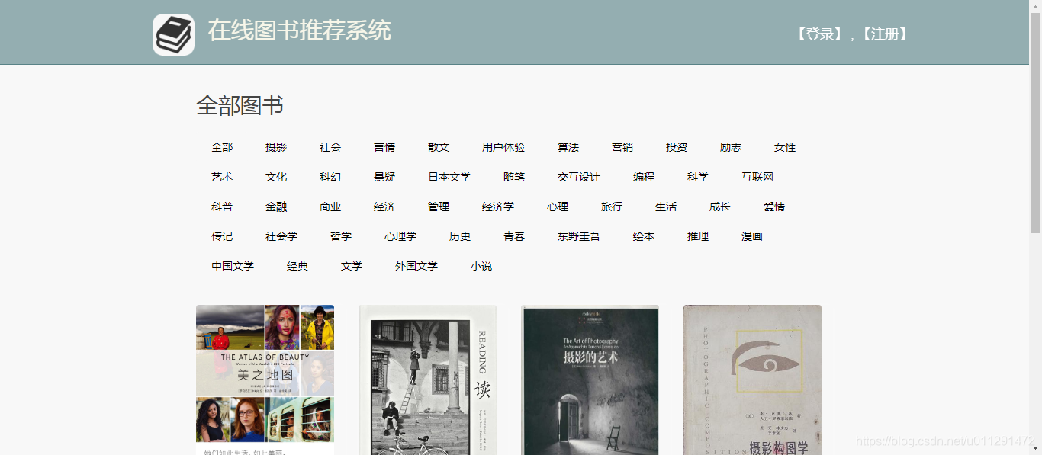Select the 经典 category
The height and width of the screenshot is (455, 1042).
point(297,266)
